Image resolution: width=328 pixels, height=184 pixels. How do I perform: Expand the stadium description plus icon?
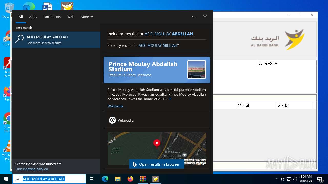(x=170, y=99)
